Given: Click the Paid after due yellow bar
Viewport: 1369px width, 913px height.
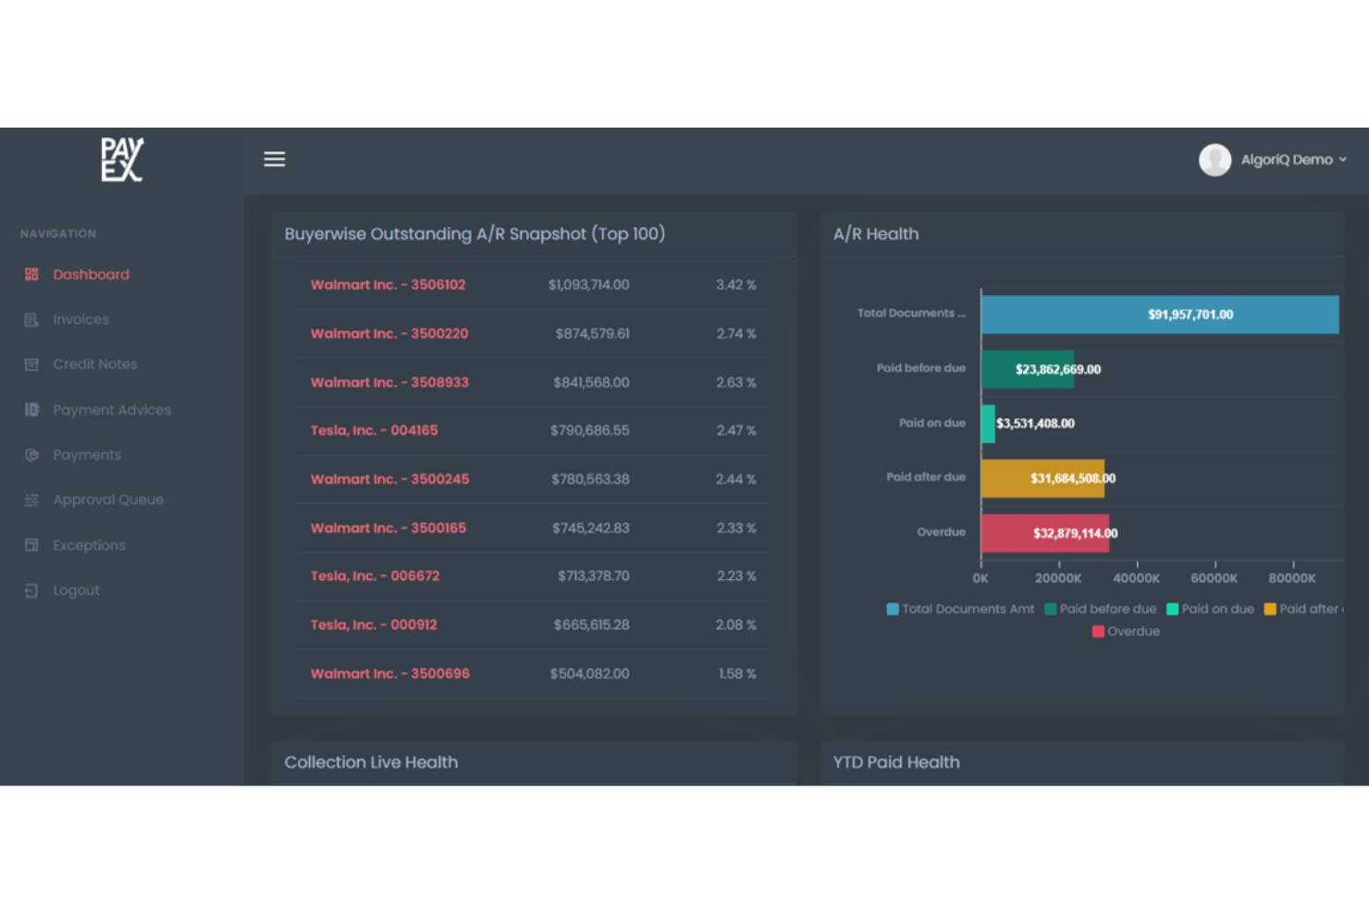Looking at the screenshot, I should point(1042,478).
